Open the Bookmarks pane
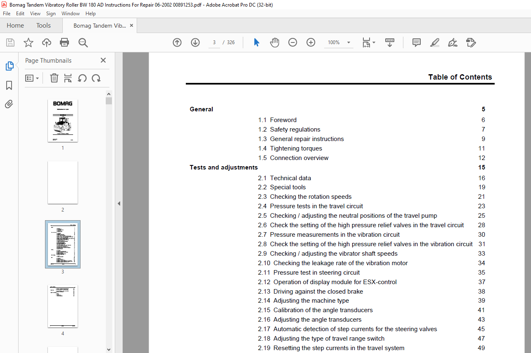The width and height of the screenshot is (531, 353). (9, 85)
